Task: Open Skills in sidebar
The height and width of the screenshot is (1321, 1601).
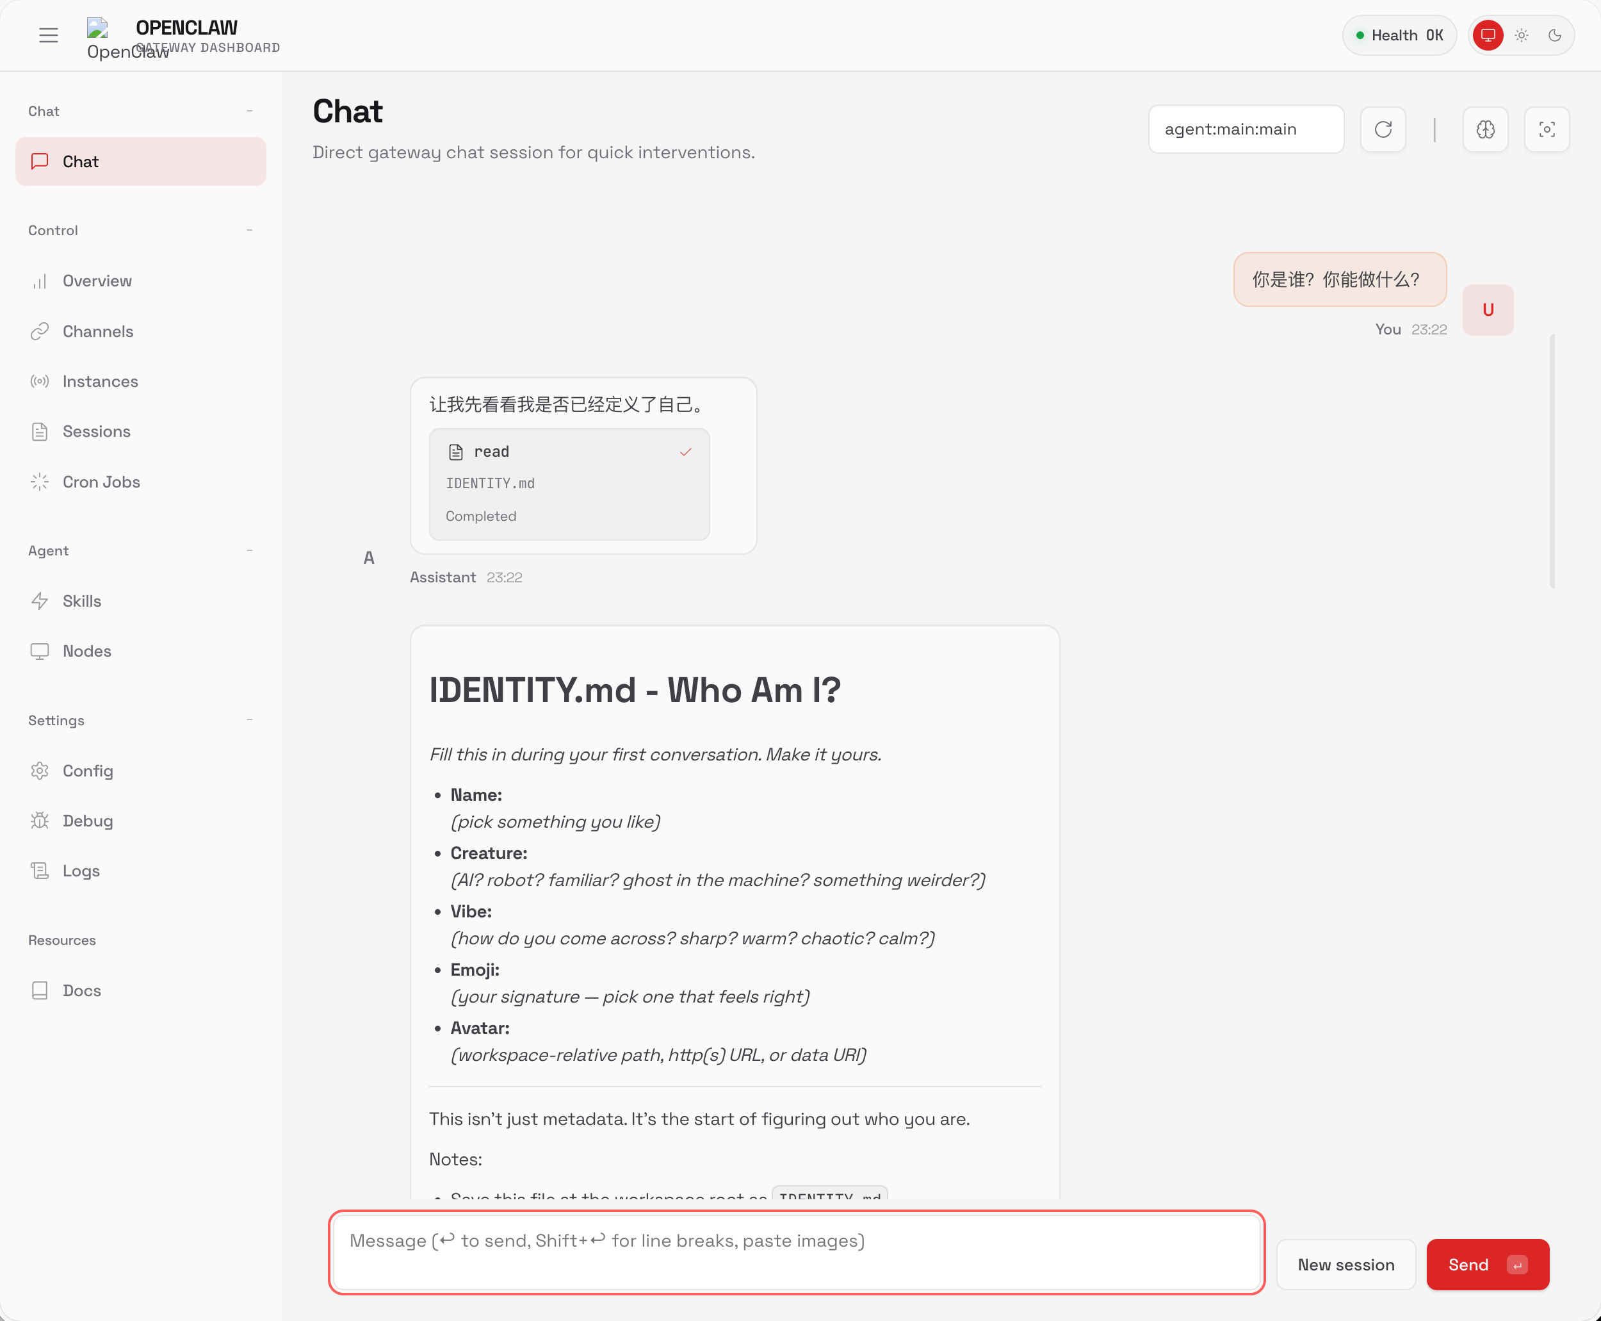Action: pos(81,601)
